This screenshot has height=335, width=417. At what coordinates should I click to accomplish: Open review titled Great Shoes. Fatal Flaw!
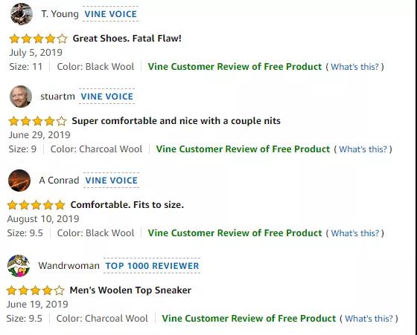point(127,39)
